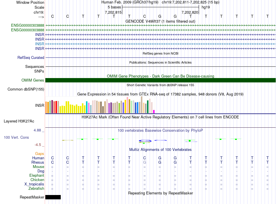
Task: Open the ENSG00000303888 top track label
Action: 28,25
